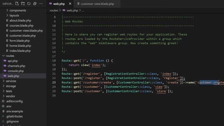Image resolution: width=224 pixels, height=126 pixels.
Task: Click the git icon beside .gitattributes
Action: (3, 116)
